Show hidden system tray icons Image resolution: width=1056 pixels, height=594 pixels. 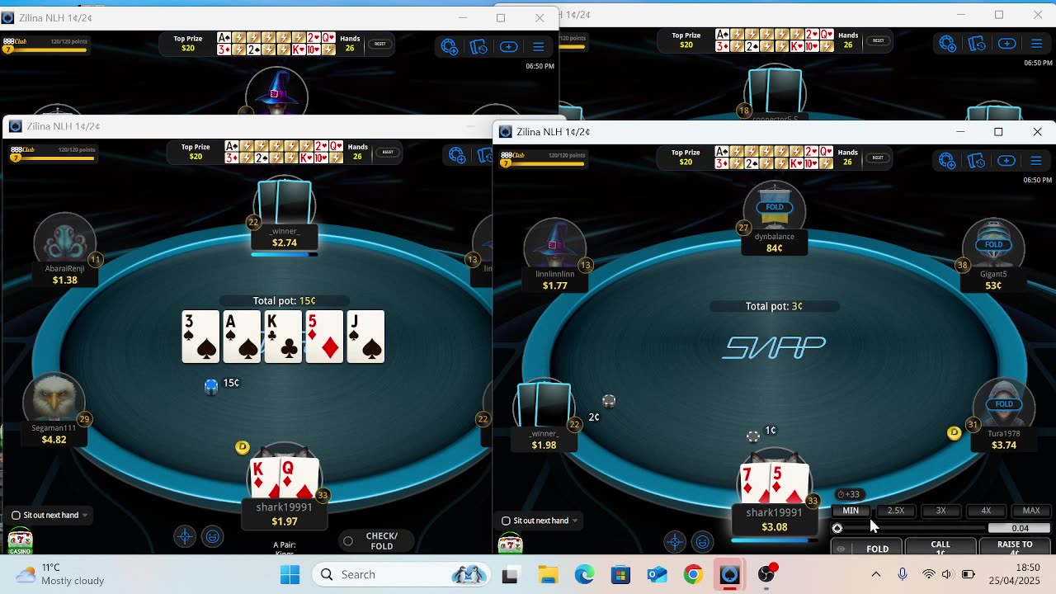tap(876, 574)
